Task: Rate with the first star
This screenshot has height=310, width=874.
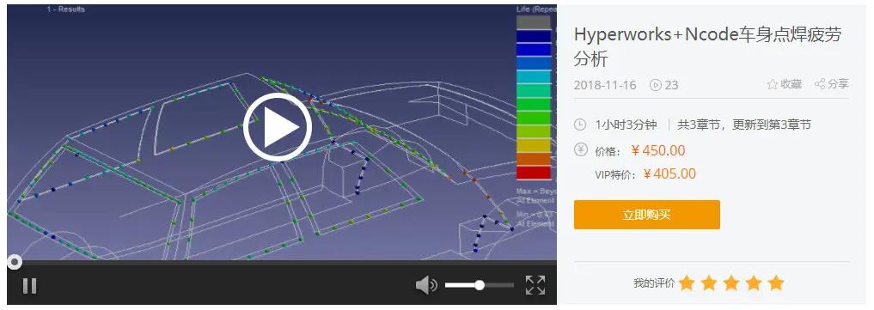Action: 687,283
